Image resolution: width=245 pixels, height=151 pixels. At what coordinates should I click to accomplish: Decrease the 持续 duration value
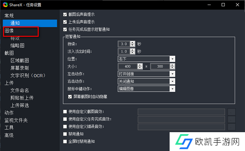point(133,45)
